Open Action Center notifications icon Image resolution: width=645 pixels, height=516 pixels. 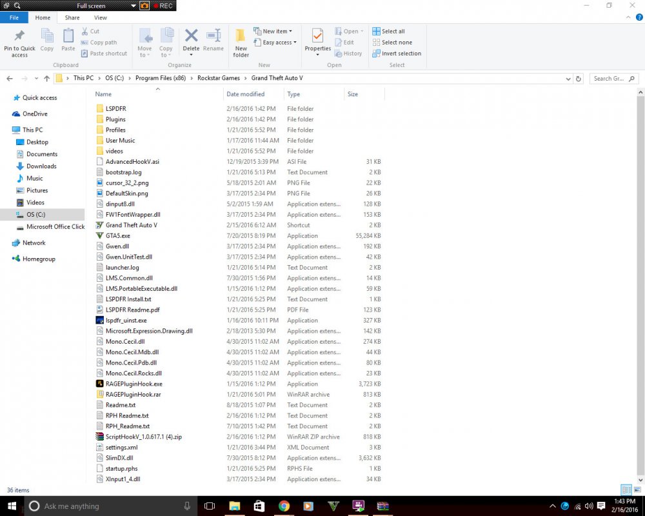601,506
